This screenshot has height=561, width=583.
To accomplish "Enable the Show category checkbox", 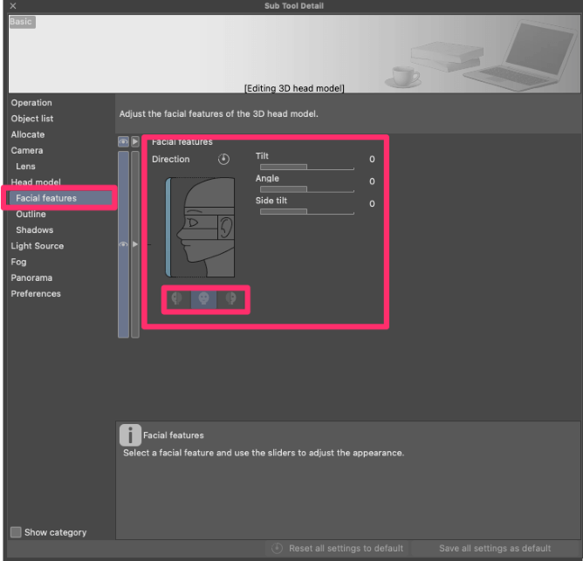I will (16, 532).
